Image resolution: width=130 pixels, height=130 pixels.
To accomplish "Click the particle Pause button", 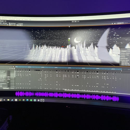I will click(124, 51).
